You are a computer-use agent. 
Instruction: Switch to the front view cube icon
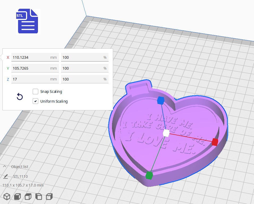[17, 197]
